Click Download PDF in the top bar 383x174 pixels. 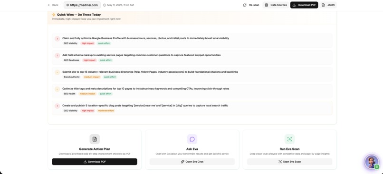304,5
